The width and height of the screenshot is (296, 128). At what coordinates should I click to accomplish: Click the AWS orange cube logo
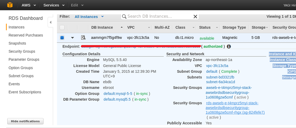point(10,5)
